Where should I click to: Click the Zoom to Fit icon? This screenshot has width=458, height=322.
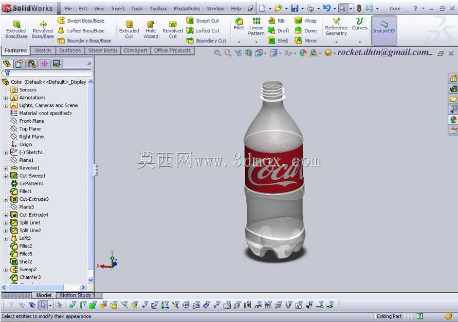pyautogui.click(x=217, y=53)
